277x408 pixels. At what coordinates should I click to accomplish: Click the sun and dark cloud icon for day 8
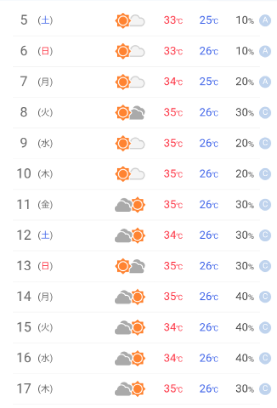click(x=130, y=113)
